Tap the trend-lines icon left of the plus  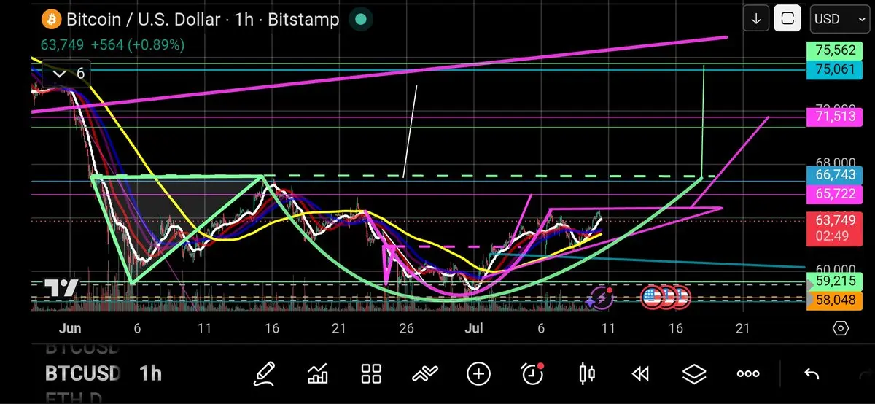[x=424, y=375]
